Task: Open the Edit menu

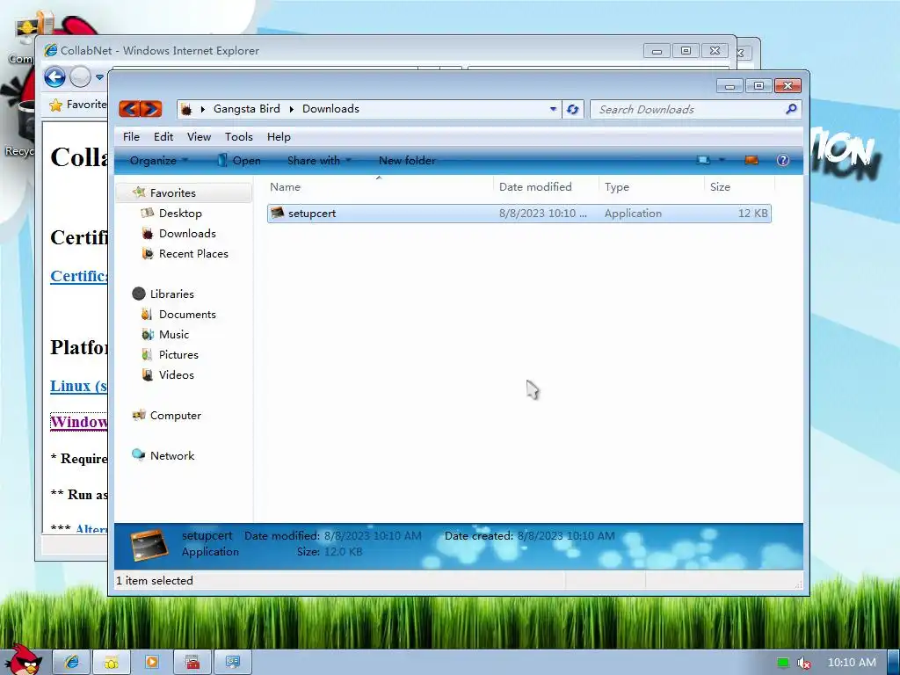Action: pos(163,136)
